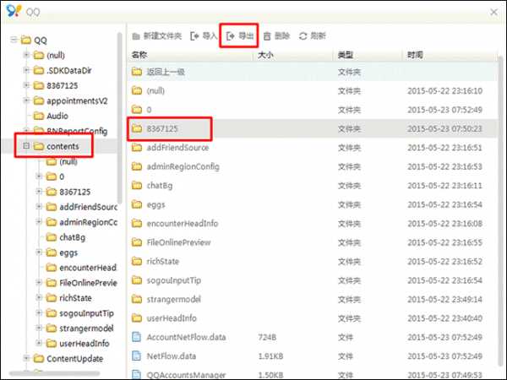Viewport: 507px width, 380px height.
Task: Click timestamp 2015-05-22 23:49:14
Action: [x=444, y=299]
